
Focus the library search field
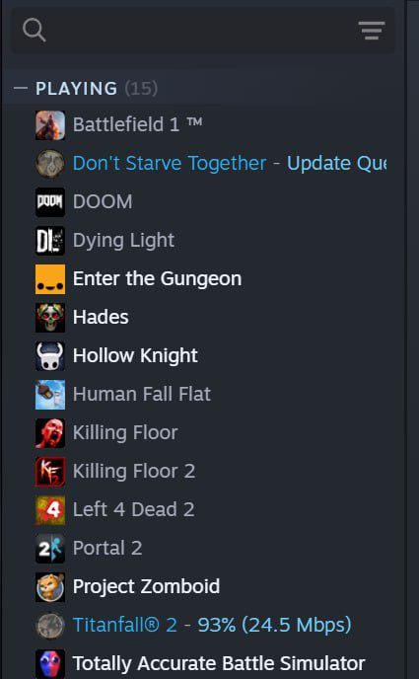click(x=202, y=31)
